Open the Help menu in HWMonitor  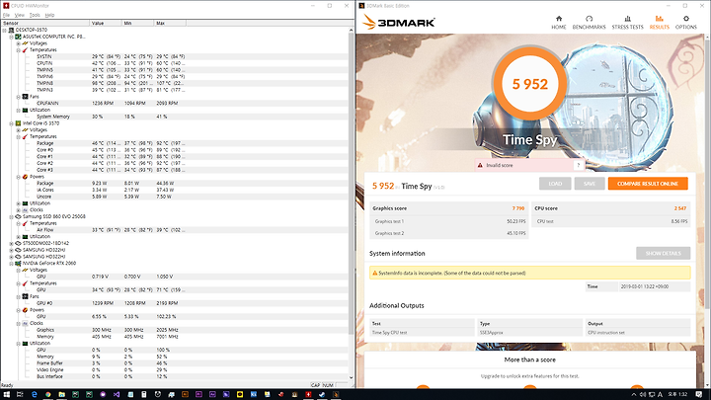point(49,15)
